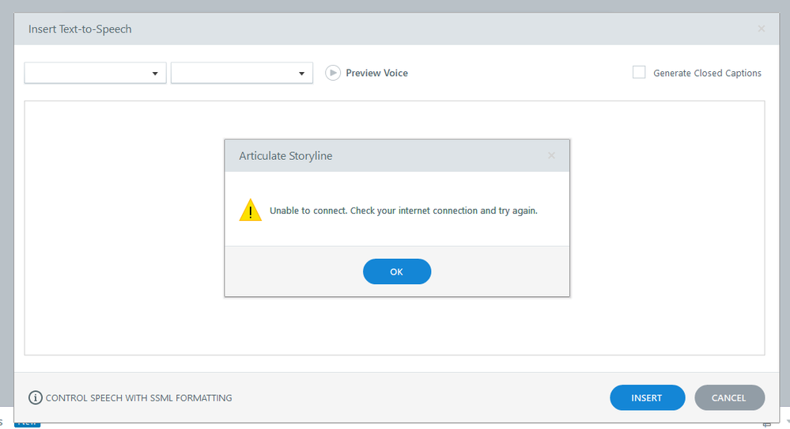The height and width of the screenshot is (429, 790).
Task: Expand the first dropdown arrow
Action: coord(155,74)
